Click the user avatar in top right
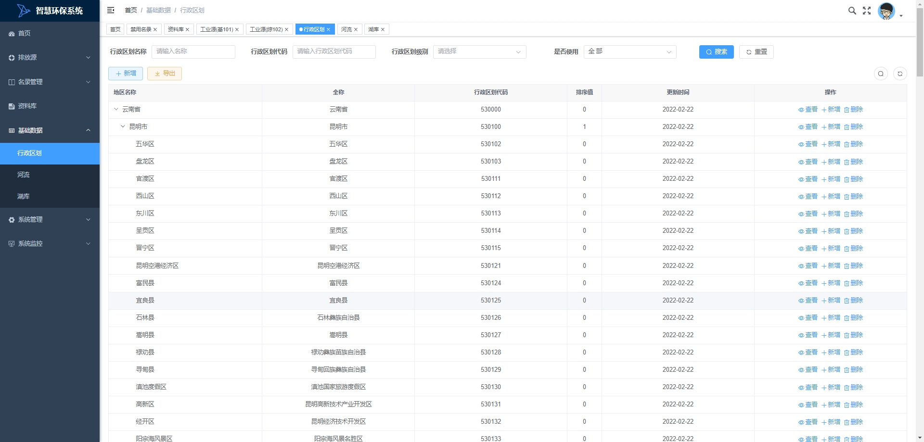Screen dimensions: 924x442 click(886, 11)
